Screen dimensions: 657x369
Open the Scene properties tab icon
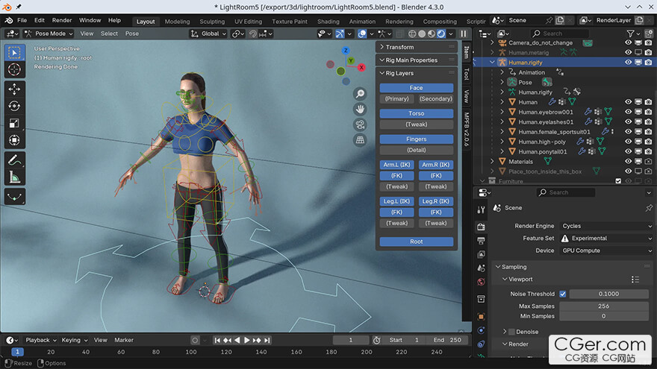pyautogui.click(x=481, y=268)
